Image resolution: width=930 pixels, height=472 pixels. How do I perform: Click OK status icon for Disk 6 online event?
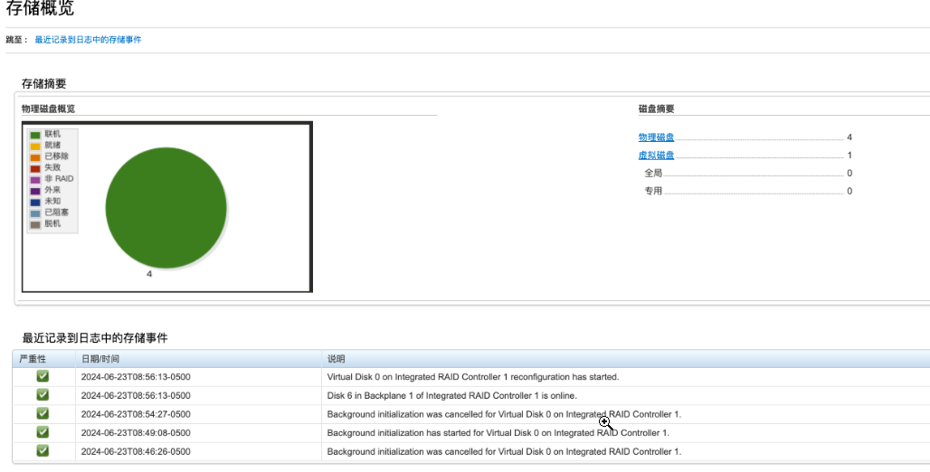43,395
